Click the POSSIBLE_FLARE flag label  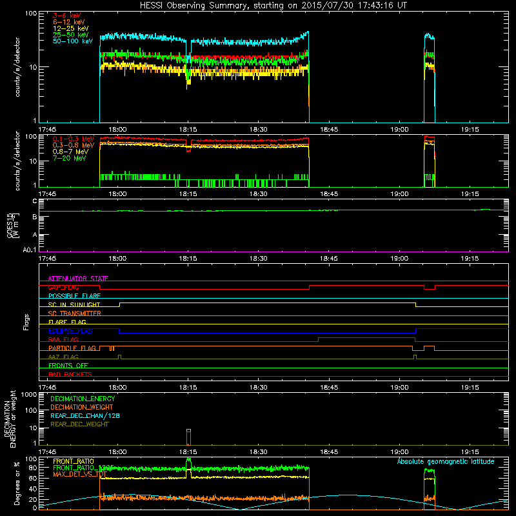pyautogui.click(x=74, y=296)
